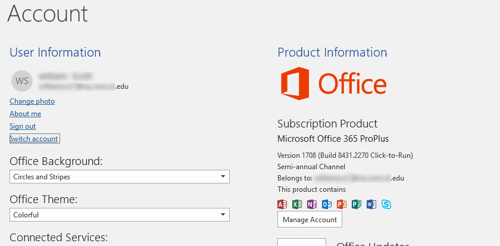
Task: Click the Skype app icon
Action: click(386, 204)
